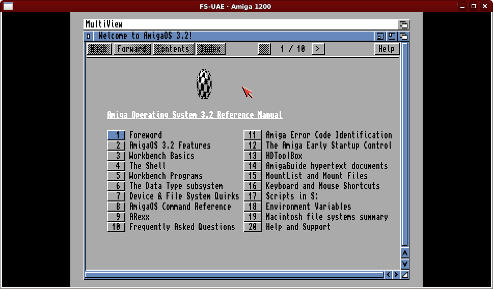This screenshot has width=493, height=289.
Task: Close the FS-UAE window
Action: [485, 6]
